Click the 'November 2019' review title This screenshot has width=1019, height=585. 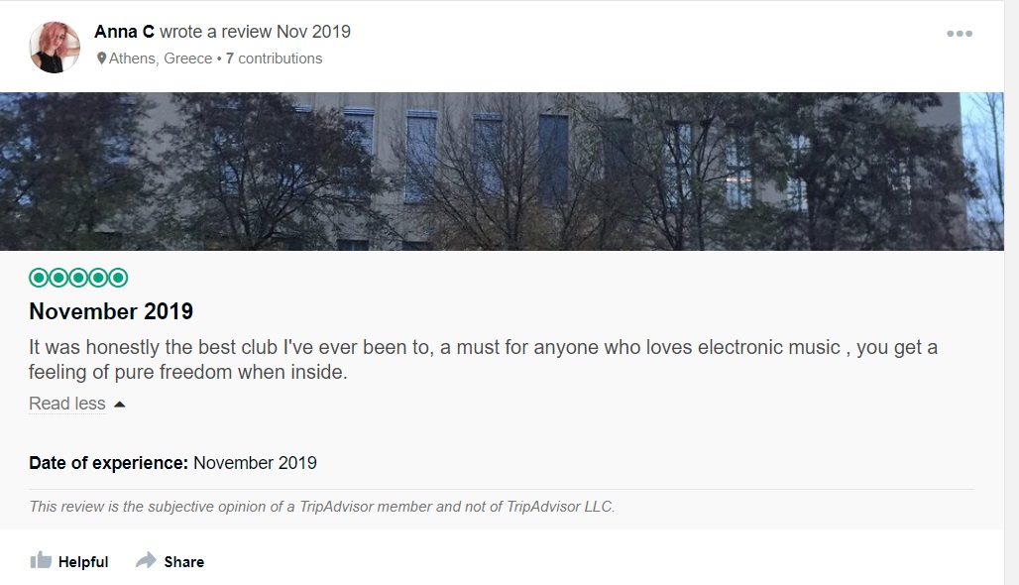111,311
